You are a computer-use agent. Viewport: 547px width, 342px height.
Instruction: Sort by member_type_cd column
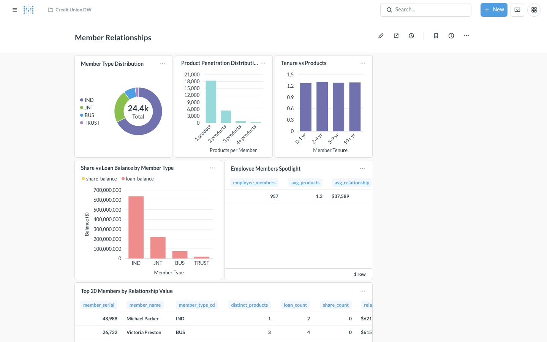click(197, 305)
